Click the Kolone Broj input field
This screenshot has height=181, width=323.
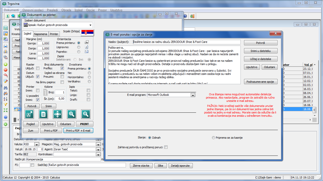60,92
